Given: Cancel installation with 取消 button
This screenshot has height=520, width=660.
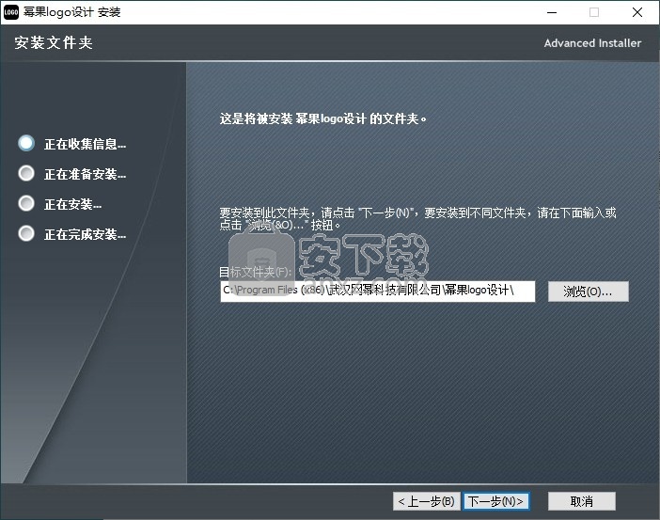Looking at the screenshot, I should pos(581,501).
